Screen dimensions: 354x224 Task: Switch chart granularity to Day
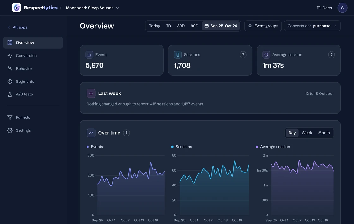pyautogui.click(x=292, y=133)
